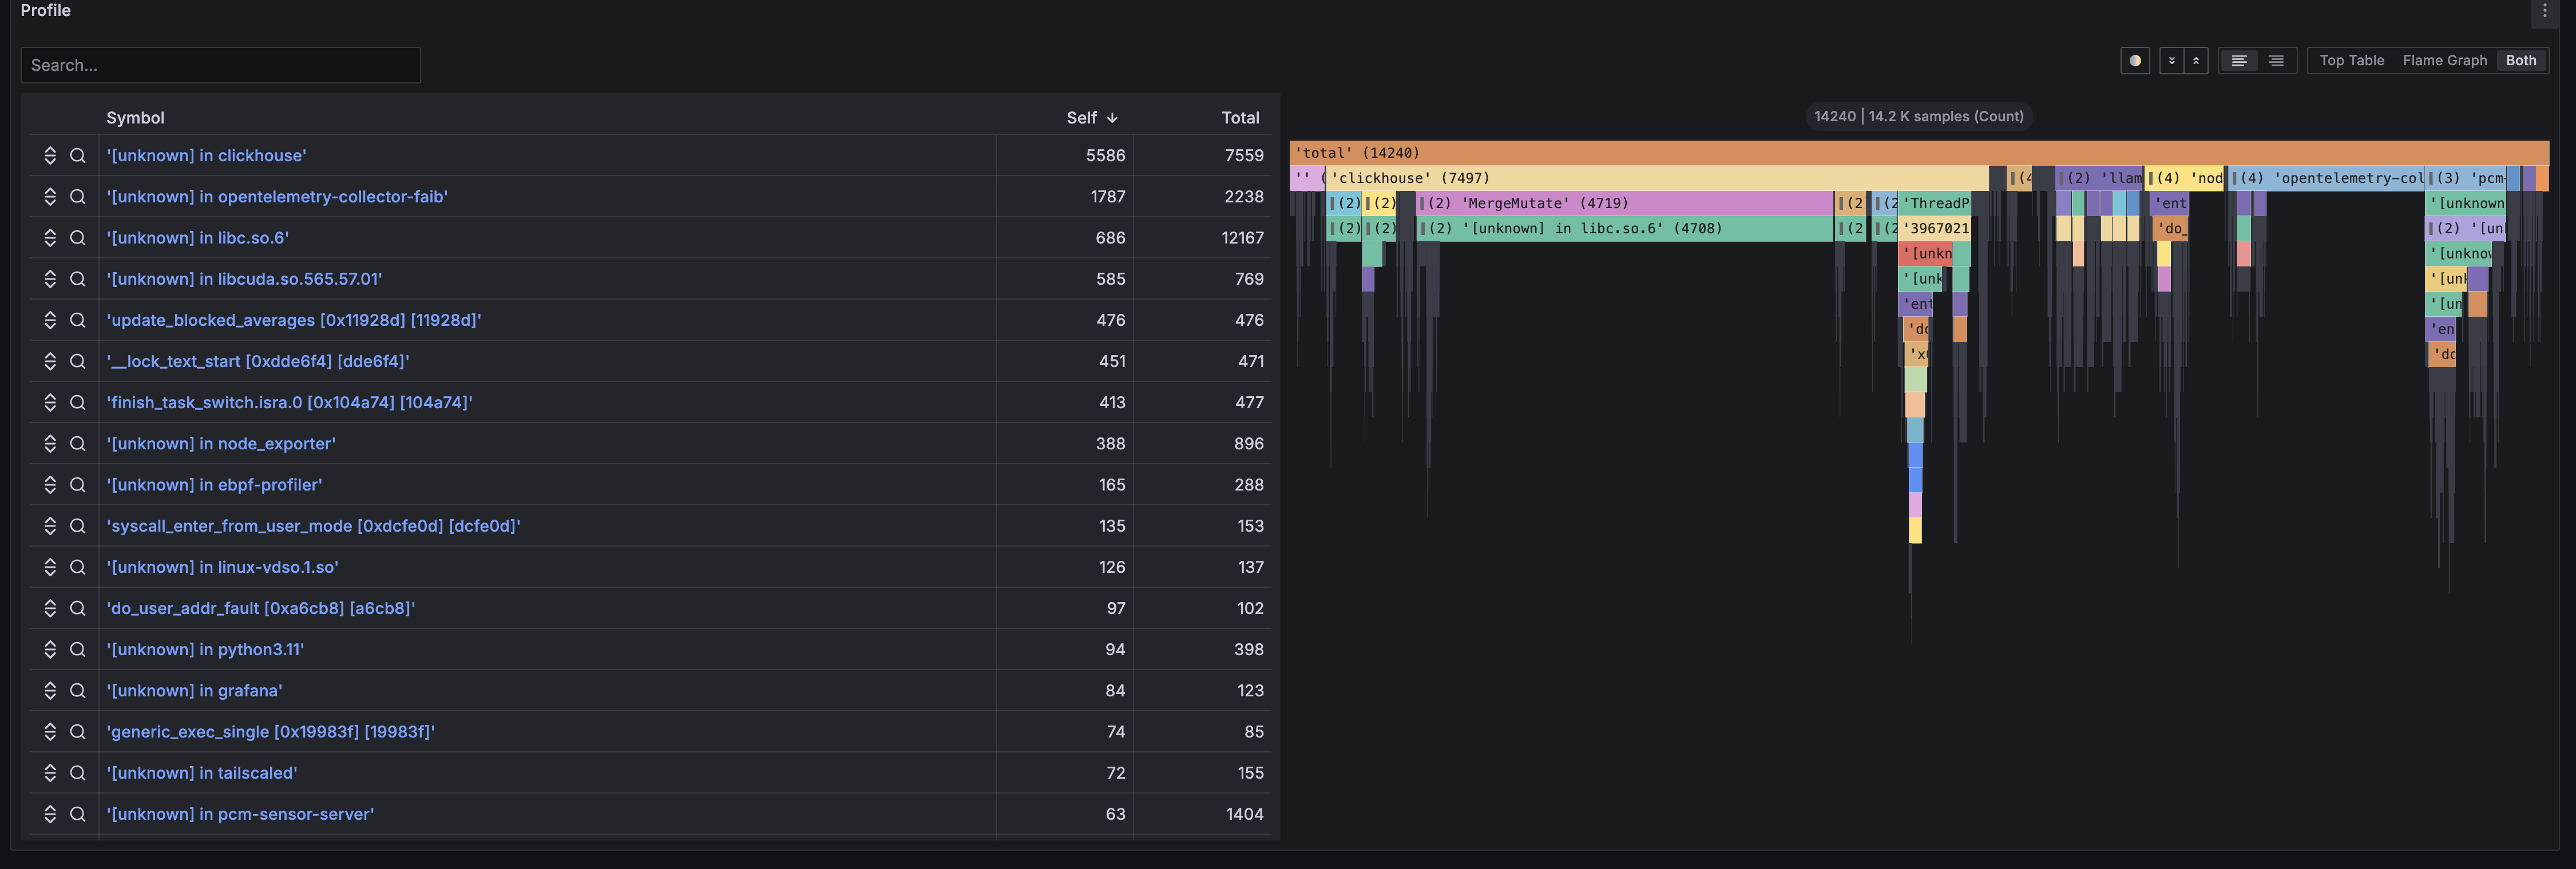
Task: Click the collapse all groups double-chevron-up button
Action: point(2196,61)
